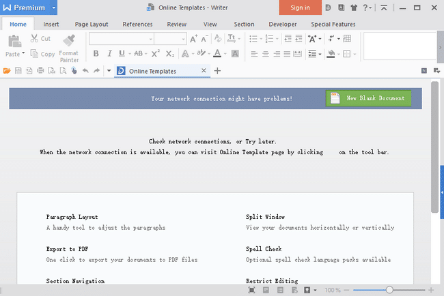Click the Cut scissors icon
Viewport: 444px width, 296px height.
(34, 38)
